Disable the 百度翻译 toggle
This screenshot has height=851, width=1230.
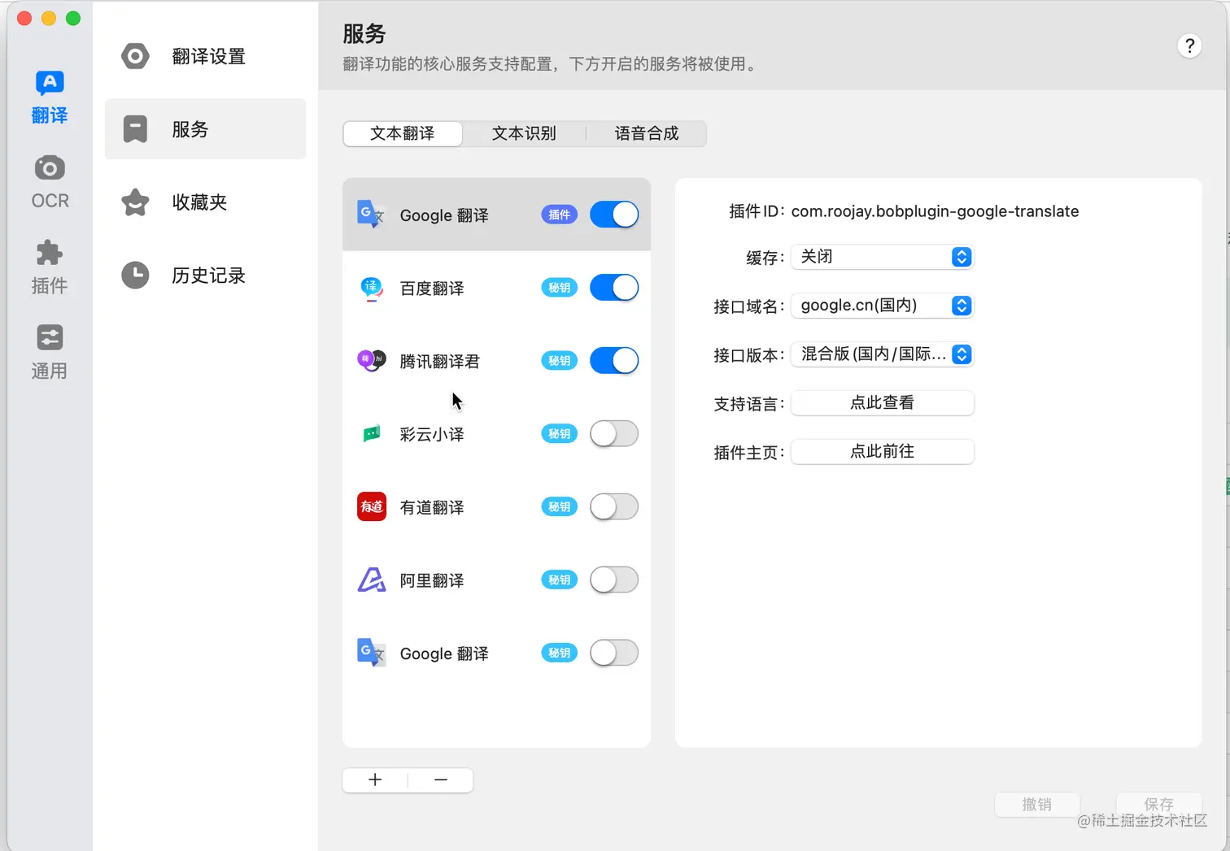(x=614, y=288)
